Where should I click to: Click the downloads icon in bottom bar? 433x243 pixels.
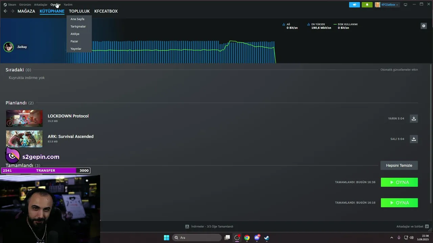tap(187, 226)
